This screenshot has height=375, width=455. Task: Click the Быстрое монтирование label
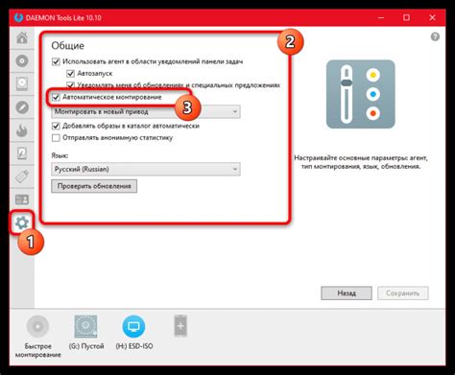click(x=37, y=350)
